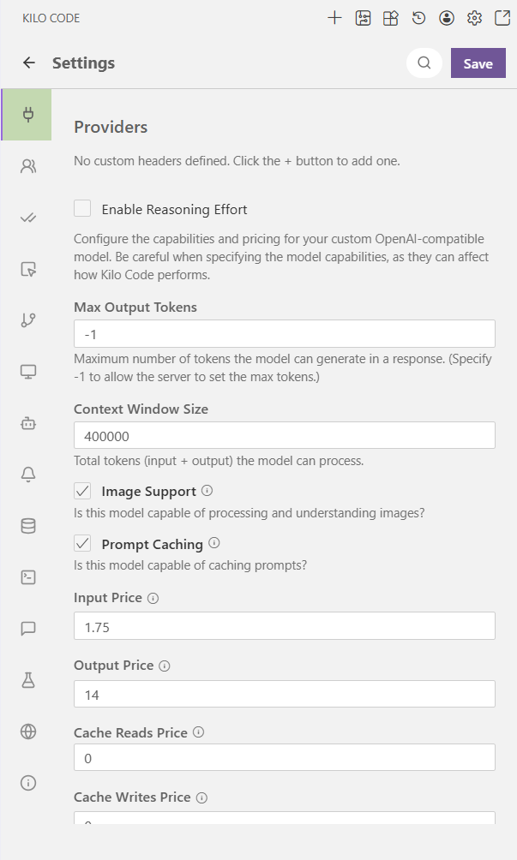
Task: Click the Save button
Action: pos(478,63)
